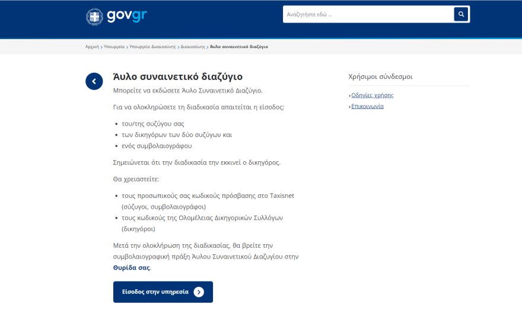The width and height of the screenshot is (522, 310).
Task: Click the breadcrumb chevron after Αρχική
Action: click(101, 47)
